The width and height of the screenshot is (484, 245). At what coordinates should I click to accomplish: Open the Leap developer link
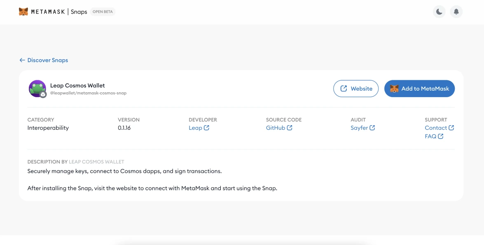tap(199, 128)
